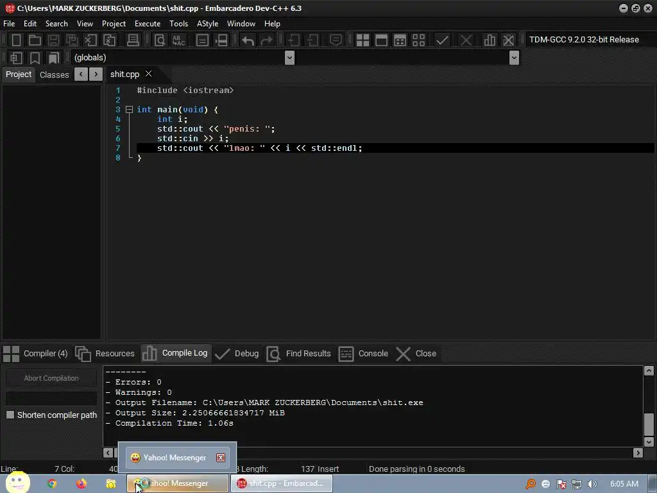Click the left arrow beside the Classes tab
657x493 pixels.
[81, 74]
